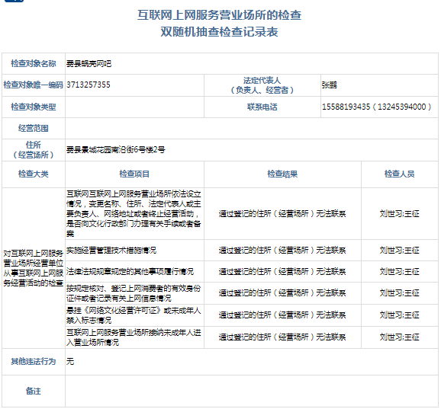This screenshot has height=409, width=441.
Task: Click the 其他违法行为 label cell
Action: pos(34,362)
